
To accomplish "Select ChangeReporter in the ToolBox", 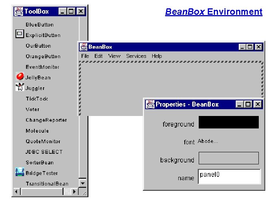I will pyautogui.click(x=46, y=120).
